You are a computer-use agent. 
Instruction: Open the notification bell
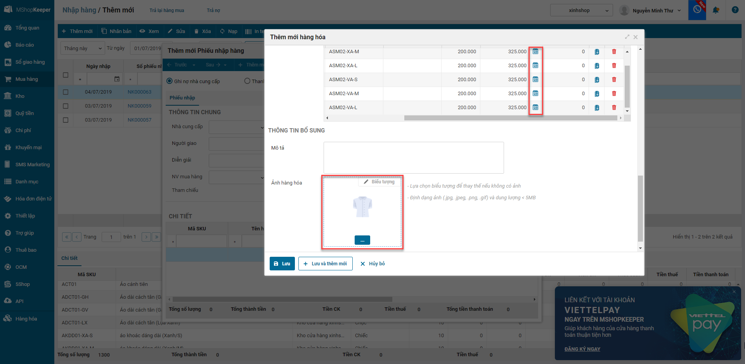(716, 10)
